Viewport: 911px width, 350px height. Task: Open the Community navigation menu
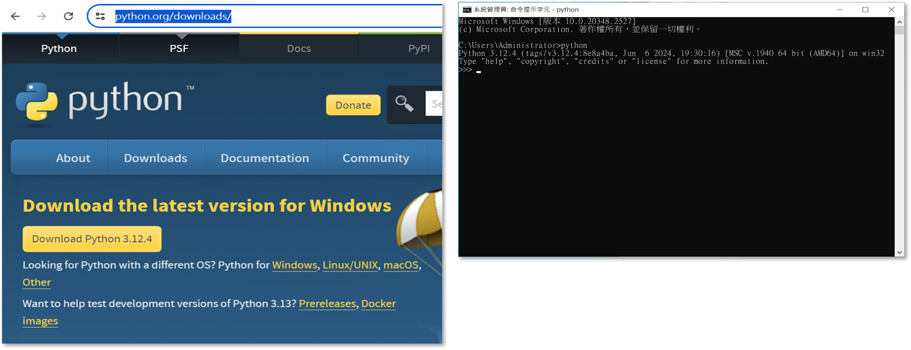[x=376, y=158]
